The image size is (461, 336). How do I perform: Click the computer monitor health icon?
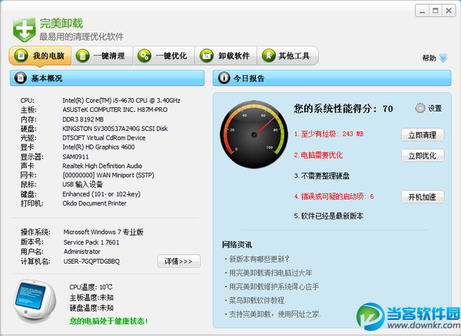tap(35, 301)
